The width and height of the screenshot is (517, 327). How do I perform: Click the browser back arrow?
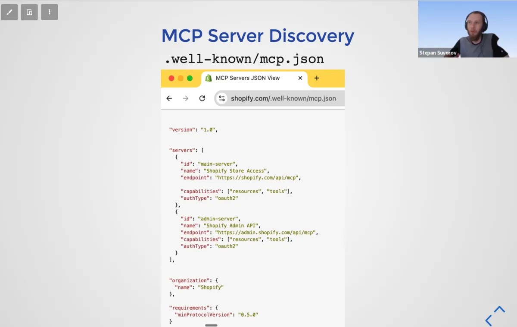click(x=169, y=98)
